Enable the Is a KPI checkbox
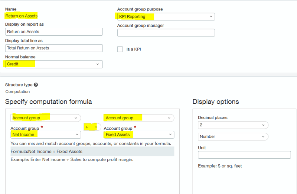 pos(120,49)
